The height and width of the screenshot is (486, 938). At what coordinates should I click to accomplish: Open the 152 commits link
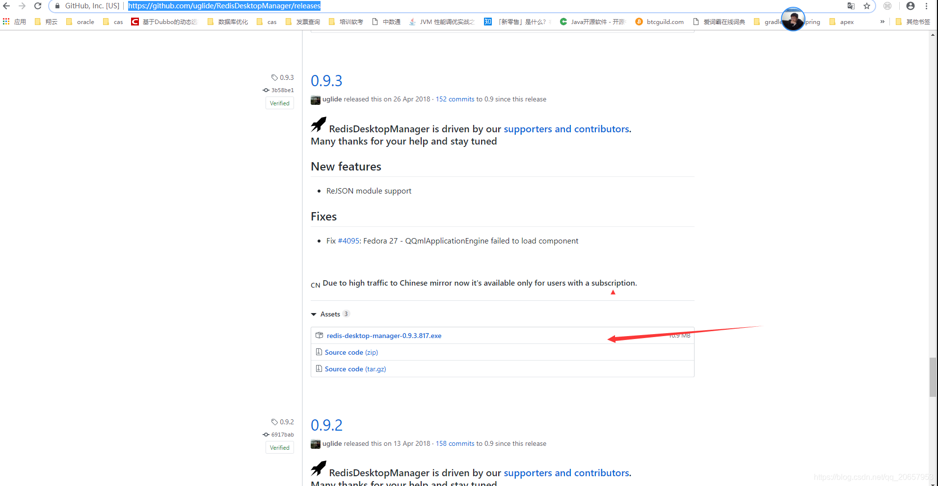point(455,99)
